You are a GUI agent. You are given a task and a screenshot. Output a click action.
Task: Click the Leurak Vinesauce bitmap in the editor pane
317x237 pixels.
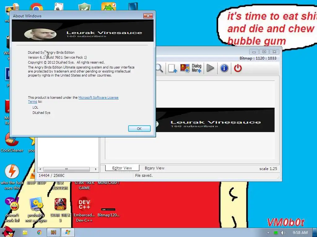click(215, 120)
